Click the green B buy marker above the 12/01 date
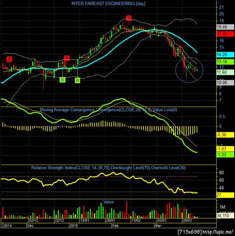Viewport: 235px width, 236px height. 77,80
